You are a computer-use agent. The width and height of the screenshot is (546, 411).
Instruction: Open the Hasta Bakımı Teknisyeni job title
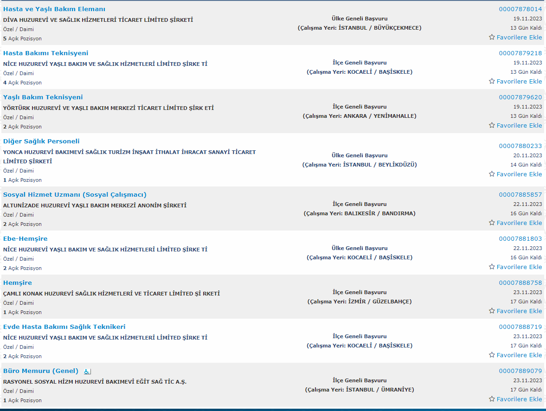tap(45, 53)
